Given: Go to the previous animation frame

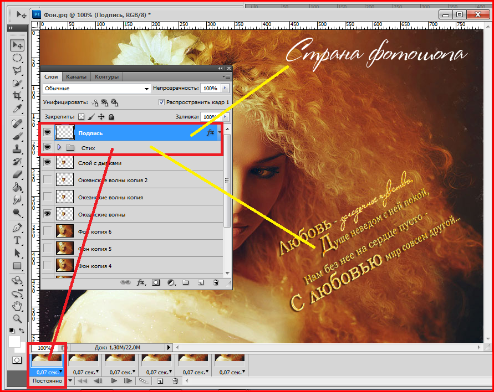Looking at the screenshot, I should tap(98, 381).
